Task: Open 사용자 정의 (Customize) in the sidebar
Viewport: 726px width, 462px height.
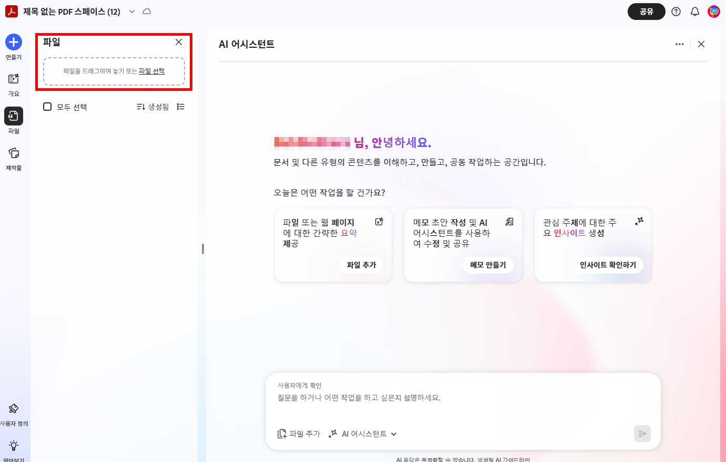Action: click(14, 408)
